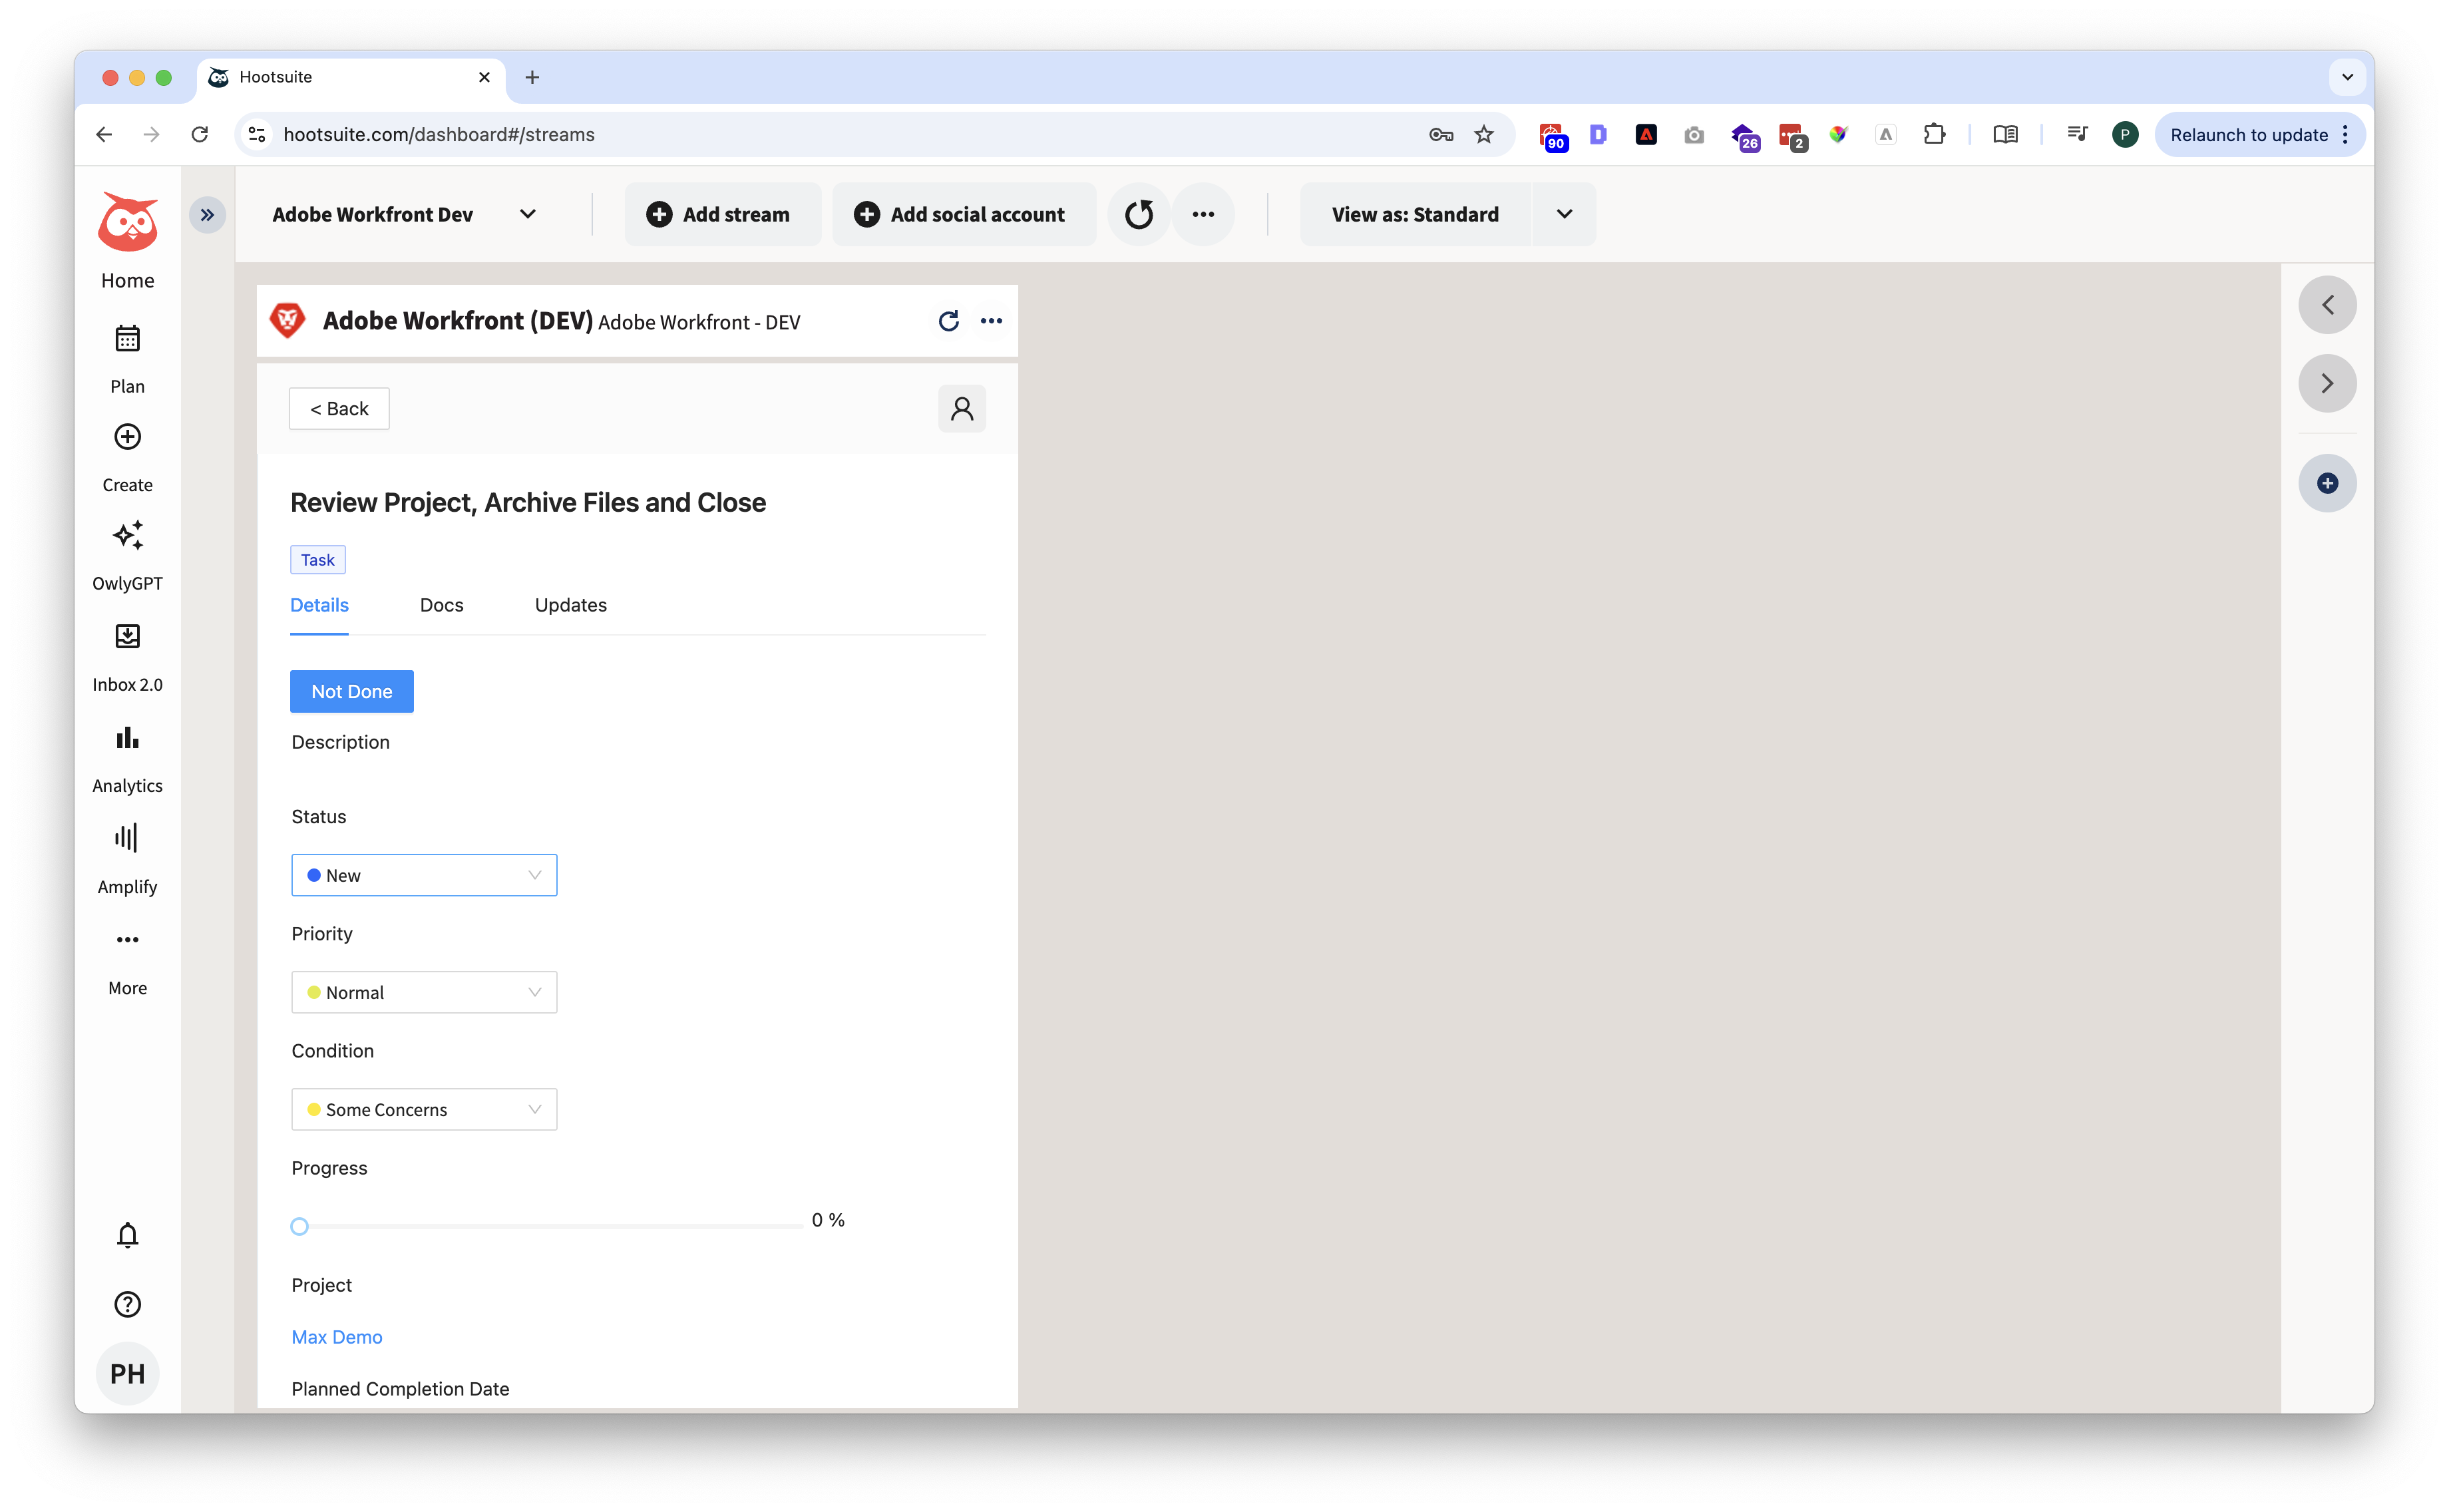The height and width of the screenshot is (1512, 2449).
Task: Click the < Back button
Action: pos(339,409)
